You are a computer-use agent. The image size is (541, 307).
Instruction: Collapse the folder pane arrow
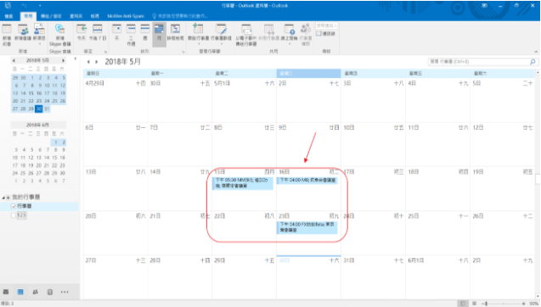point(76,59)
